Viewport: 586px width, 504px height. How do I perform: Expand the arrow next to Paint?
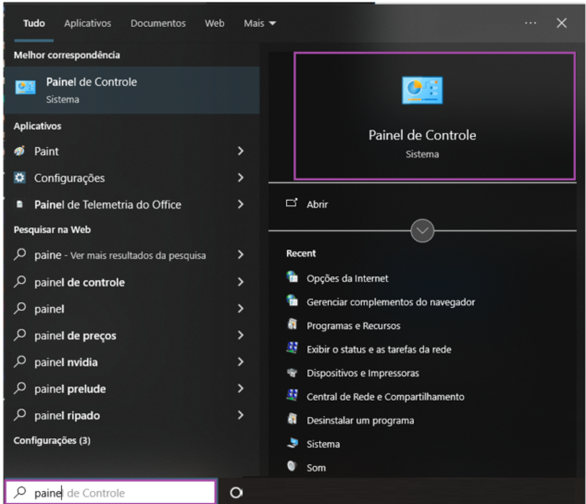(241, 151)
